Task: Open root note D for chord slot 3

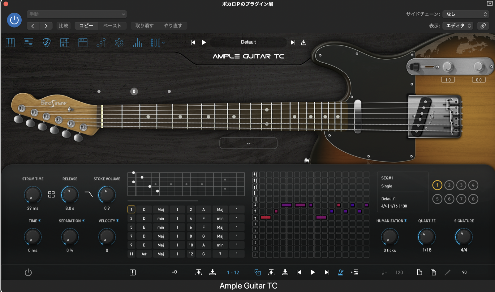Action: (x=144, y=218)
